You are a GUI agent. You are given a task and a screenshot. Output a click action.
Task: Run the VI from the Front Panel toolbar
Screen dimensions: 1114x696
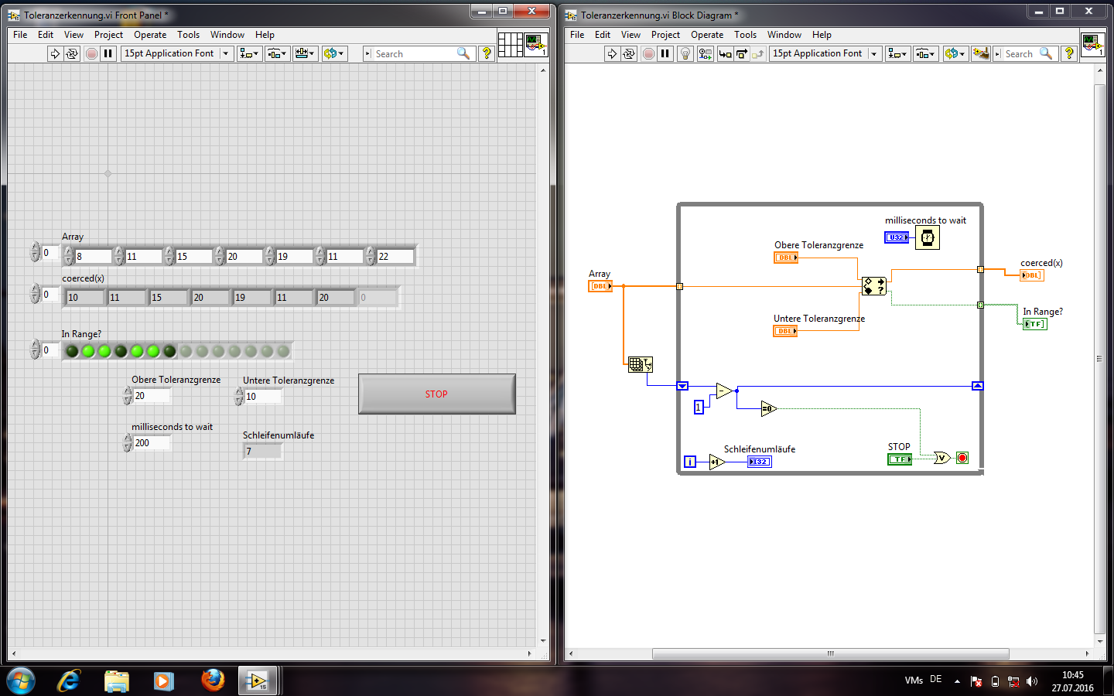click(x=55, y=53)
